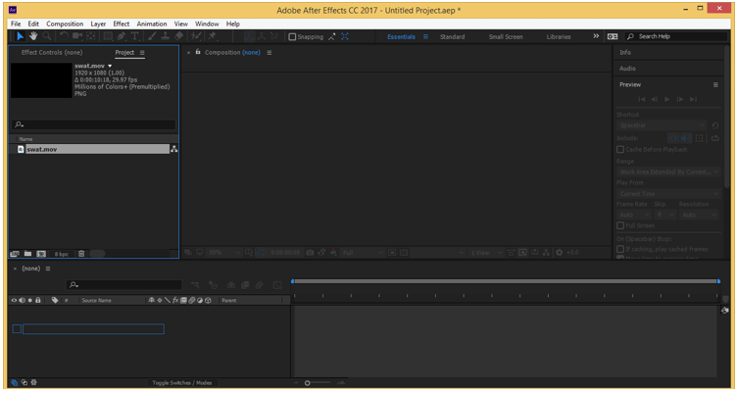Viewport: 737px width, 393px height.
Task: Select the Puppet Pin tool
Action: pos(213,36)
